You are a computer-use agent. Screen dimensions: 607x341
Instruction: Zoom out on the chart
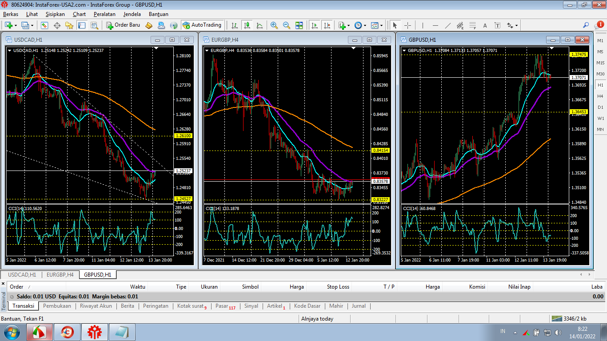(x=287, y=25)
